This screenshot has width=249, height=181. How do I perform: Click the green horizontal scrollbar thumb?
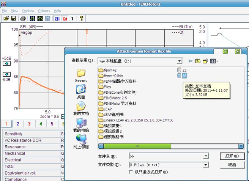point(137,146)
